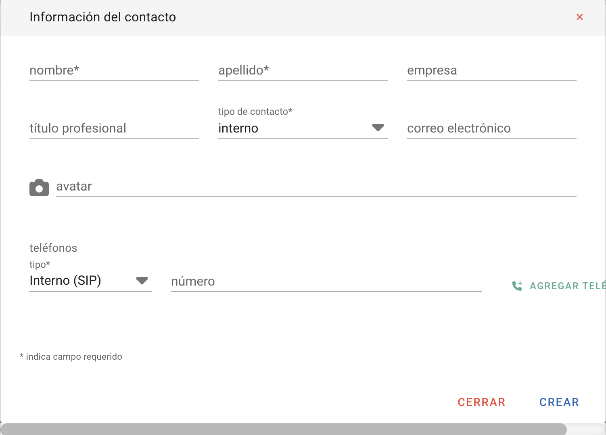The image size is (606, 435).
Task: Click the camera icon next to avatar
Action: pyautogui.click(x=39, y=188)
